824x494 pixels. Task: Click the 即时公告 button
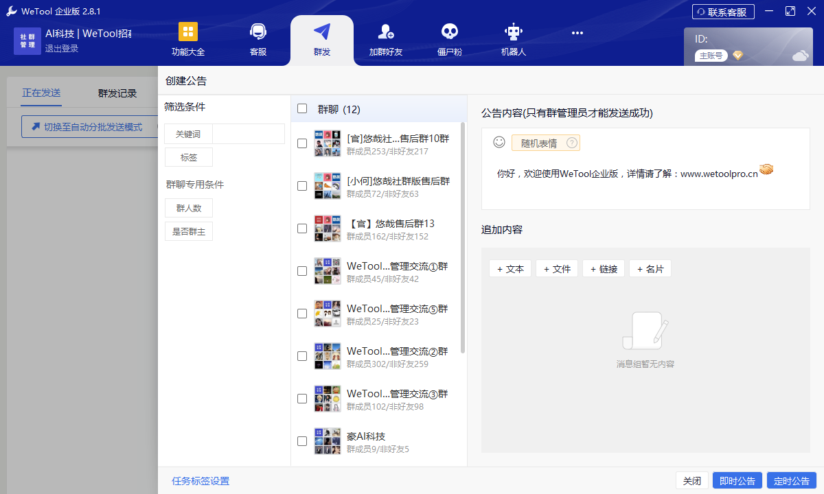coord(737,481)
